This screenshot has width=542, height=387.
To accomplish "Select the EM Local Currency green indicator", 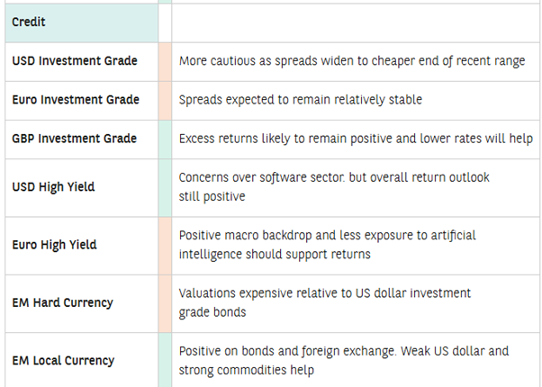I will [165, 360].
